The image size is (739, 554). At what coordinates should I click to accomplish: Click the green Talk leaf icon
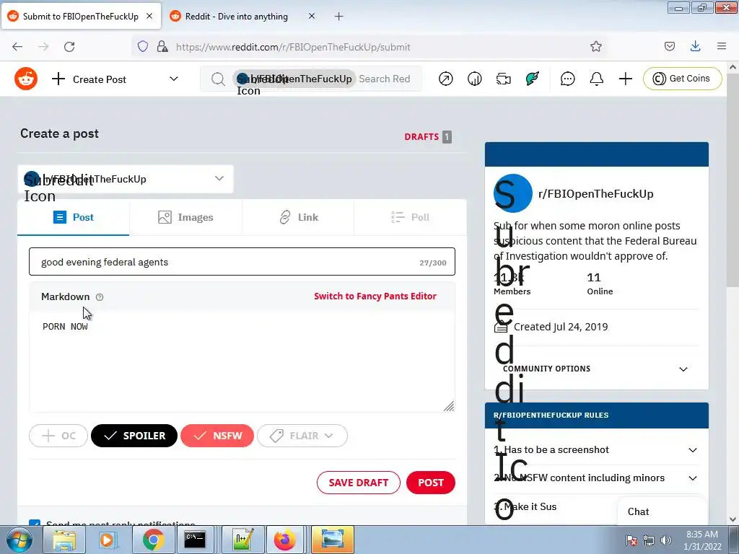pos(532,79)
